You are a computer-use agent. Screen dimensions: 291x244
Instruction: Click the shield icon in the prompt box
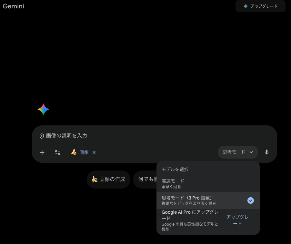[x=42, y=136]
